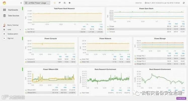Expand the no42 organization dropdown arrow
188x101 pixels.
20,30
